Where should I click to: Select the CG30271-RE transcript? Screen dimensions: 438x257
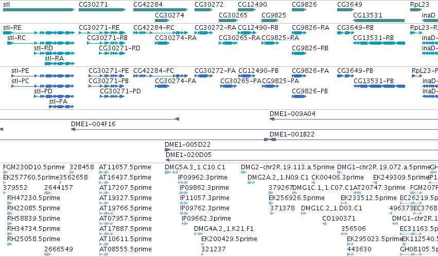click(102, 33)
